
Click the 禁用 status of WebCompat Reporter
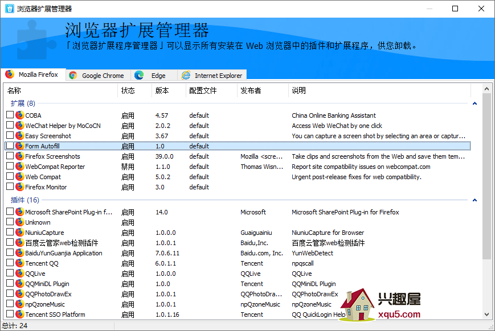[128, 167]
